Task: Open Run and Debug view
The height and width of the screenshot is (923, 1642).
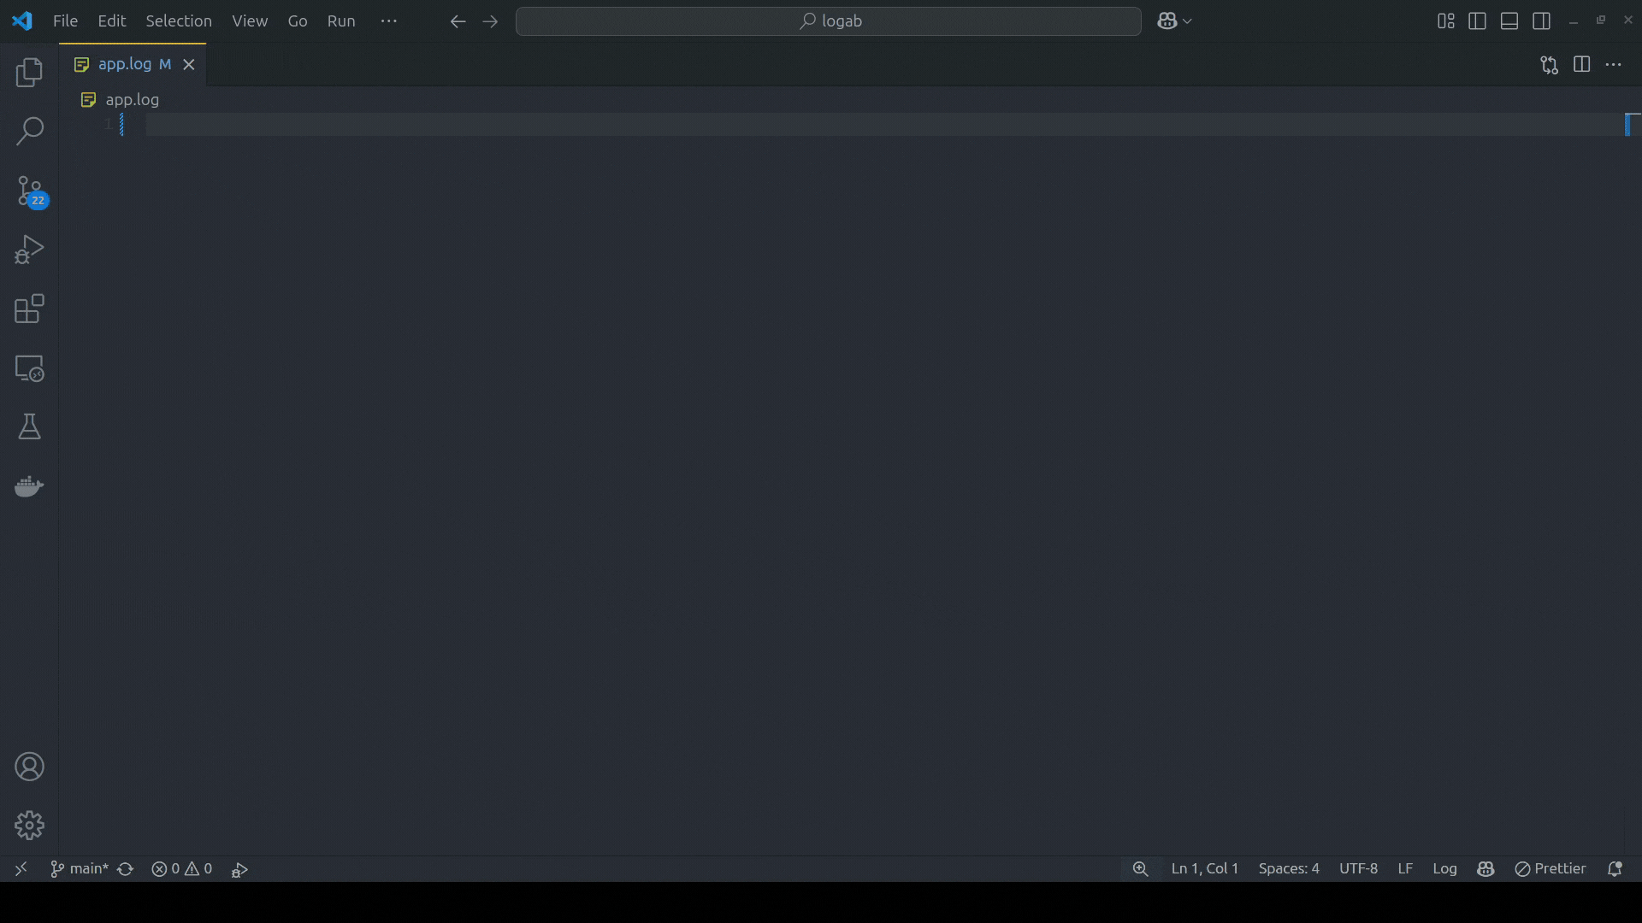Action: (29, 250)
